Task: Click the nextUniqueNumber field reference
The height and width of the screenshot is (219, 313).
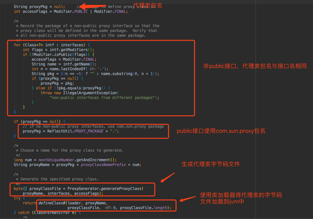Action: pyautogui.click(x=56, y=160)
